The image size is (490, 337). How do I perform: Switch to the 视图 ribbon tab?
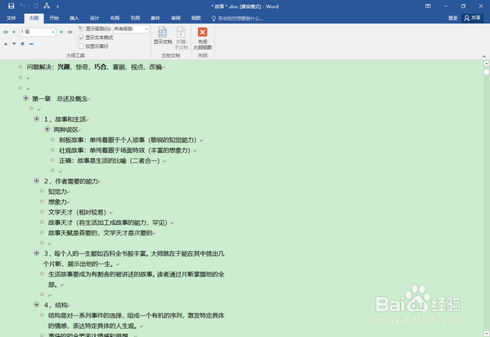coord(196,18)
